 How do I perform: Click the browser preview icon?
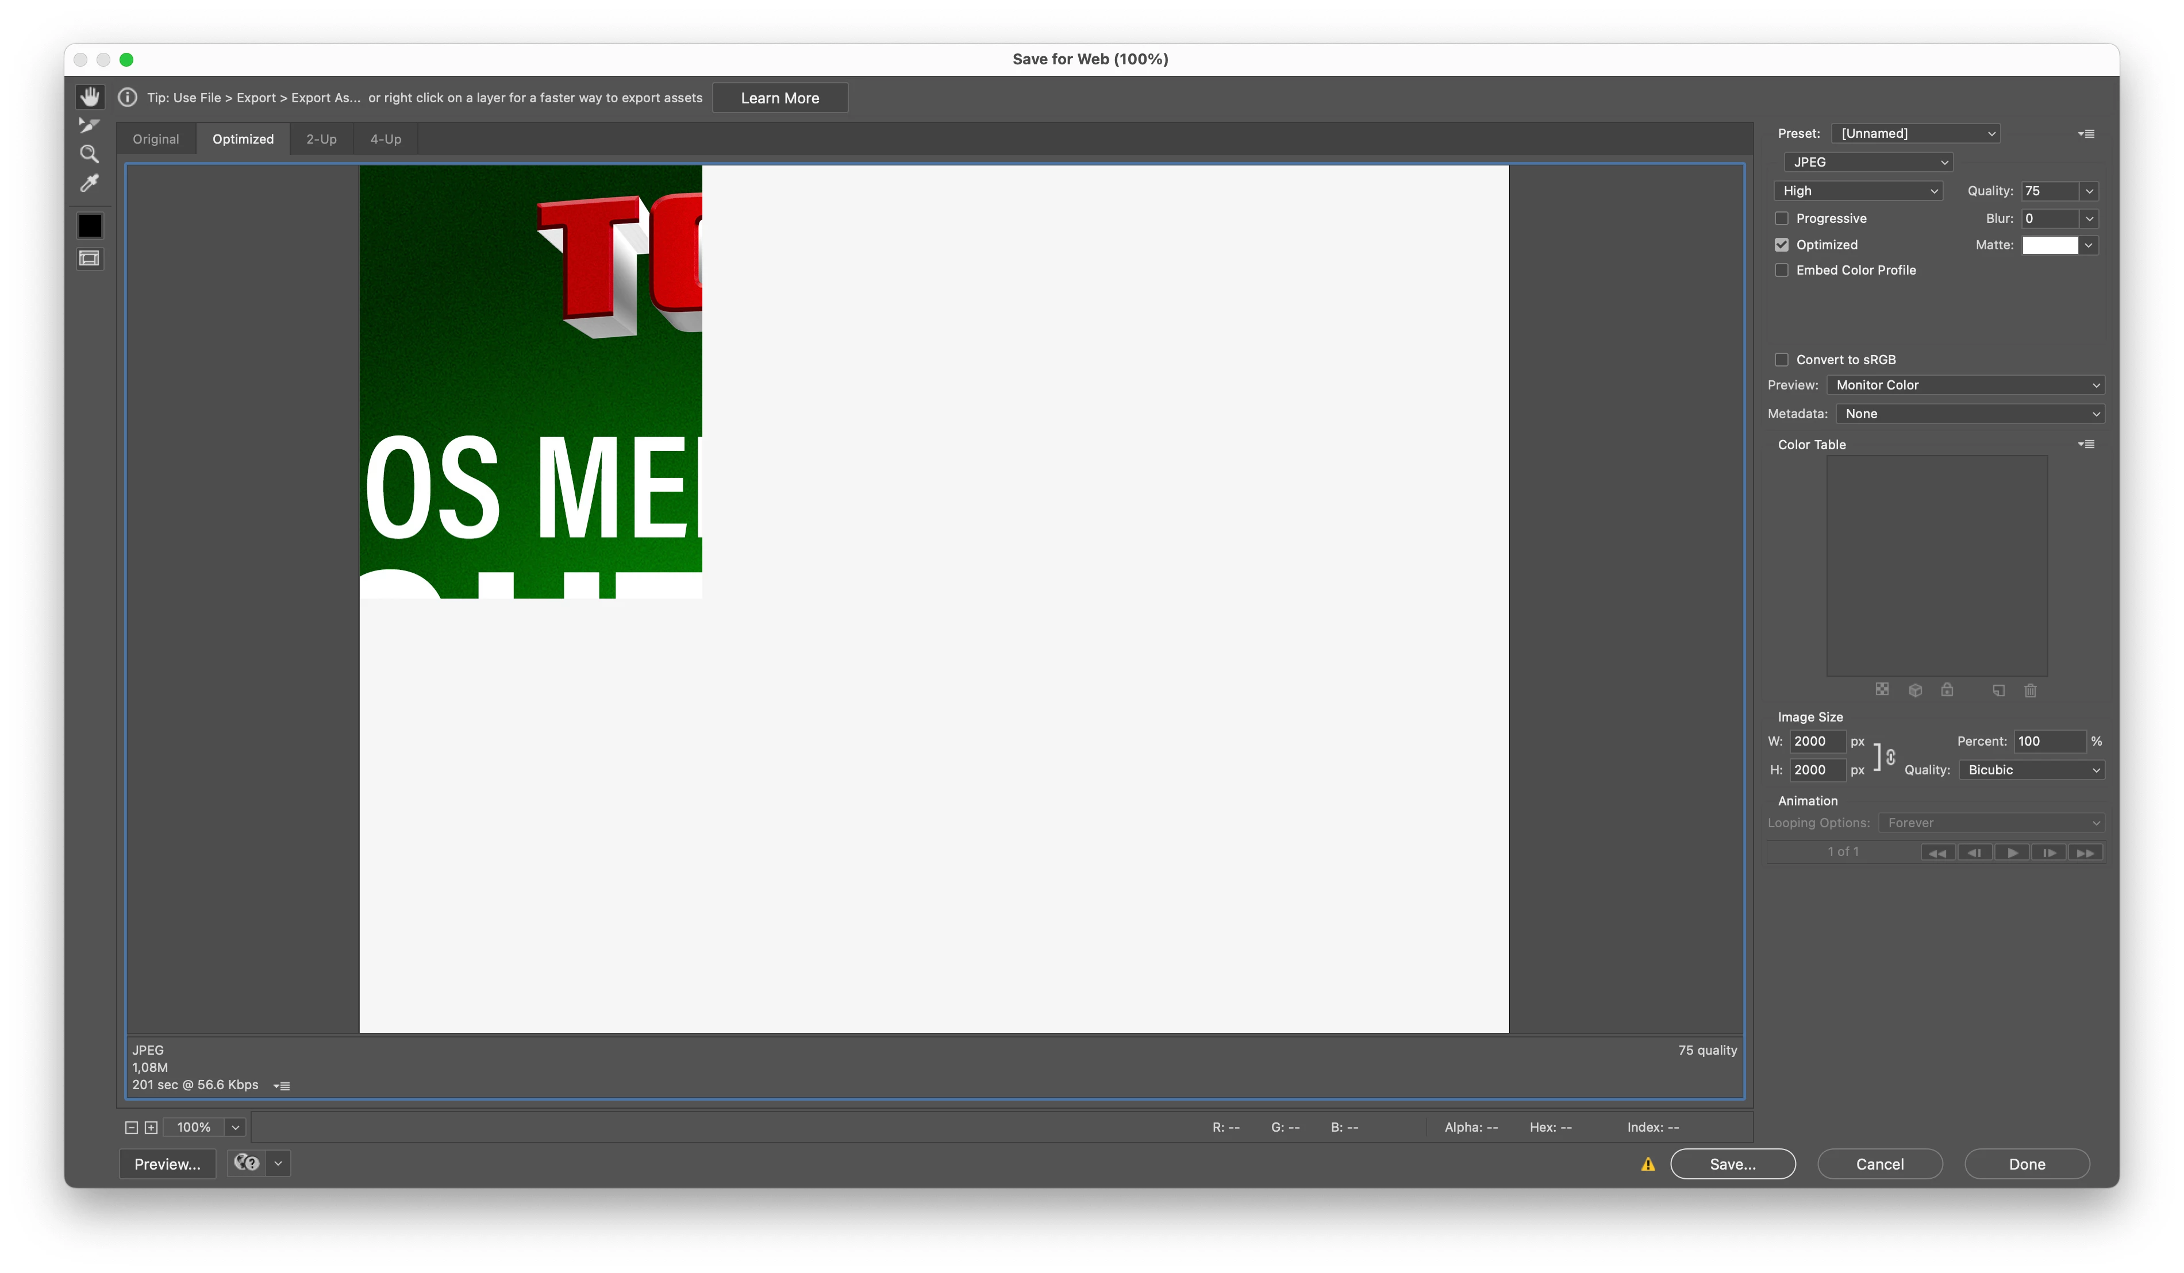[x=247, y=1163]
